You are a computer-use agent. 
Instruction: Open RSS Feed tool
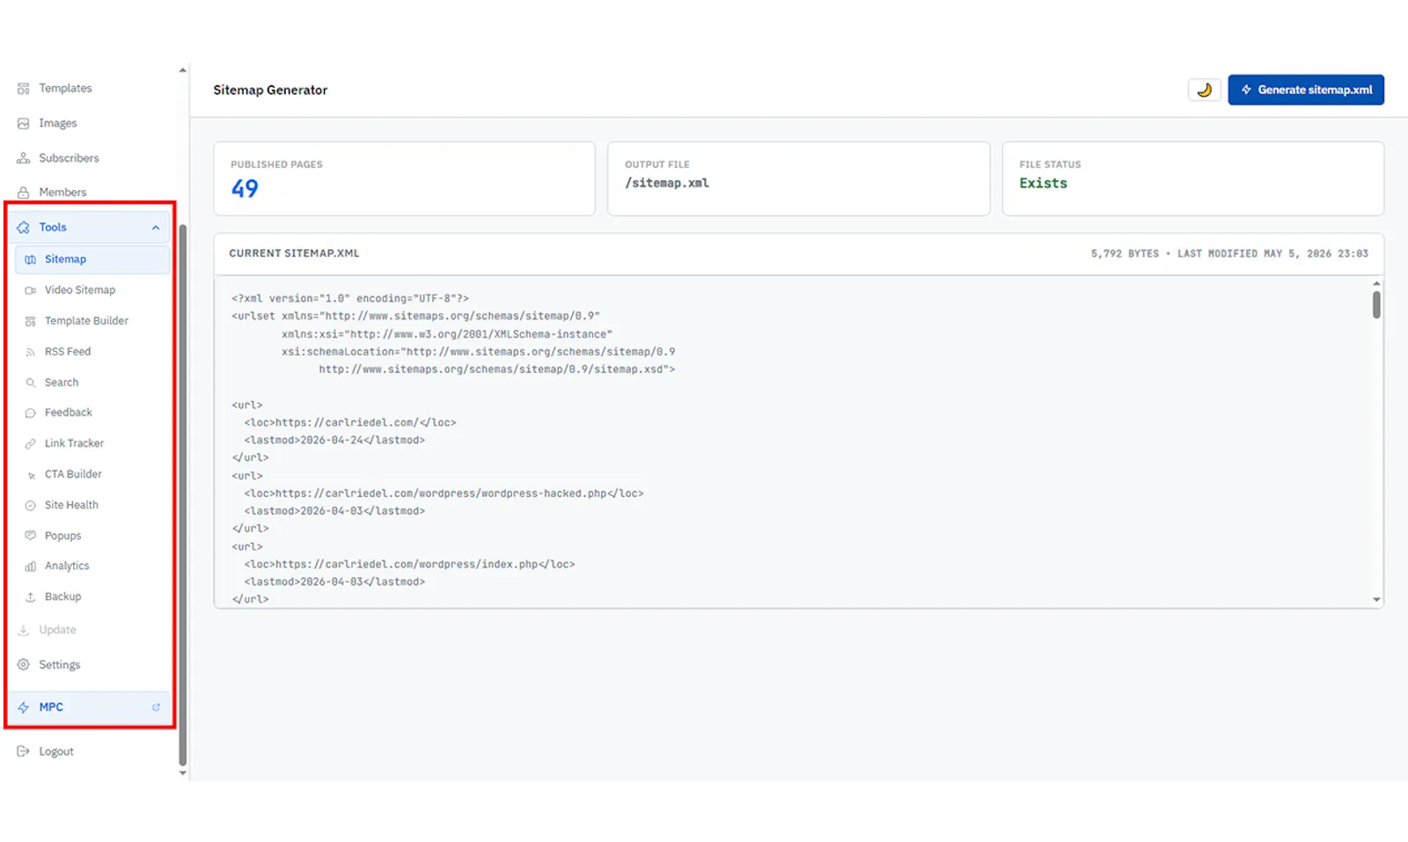pos(68,352)
